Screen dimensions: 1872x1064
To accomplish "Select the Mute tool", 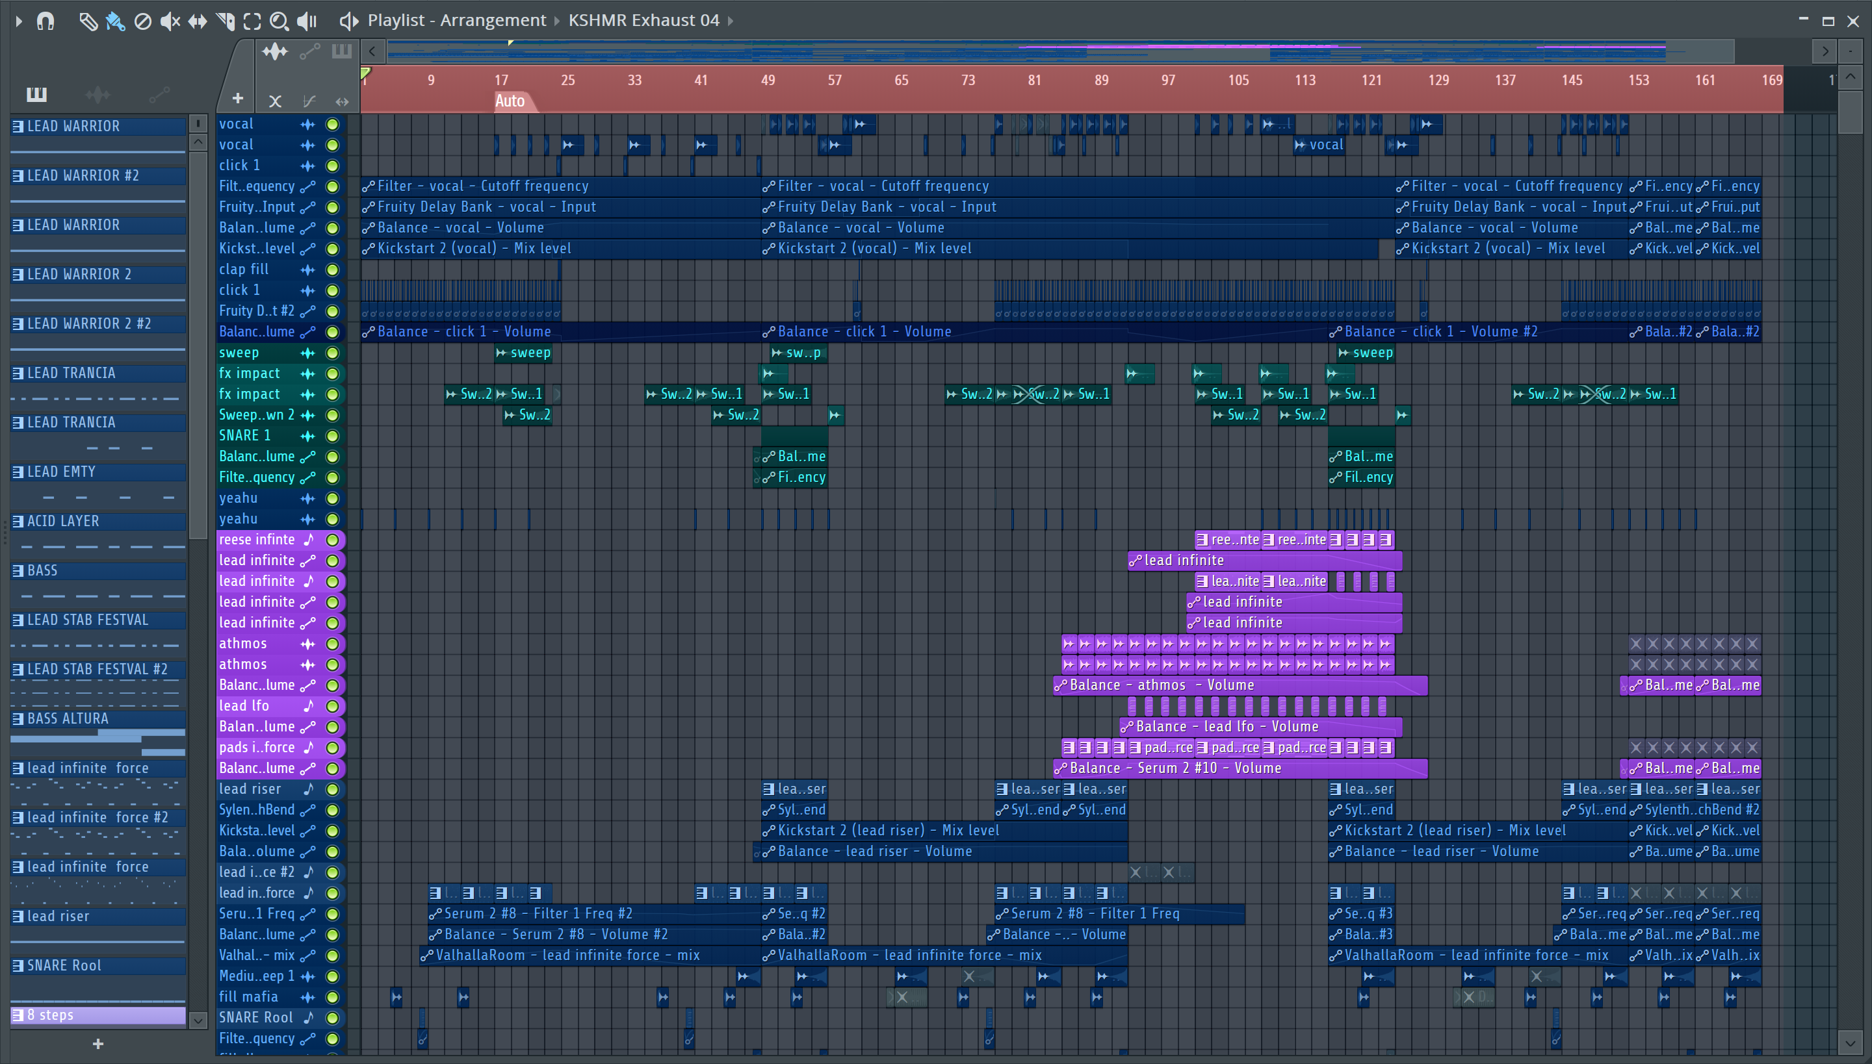I will pos(170,21).
